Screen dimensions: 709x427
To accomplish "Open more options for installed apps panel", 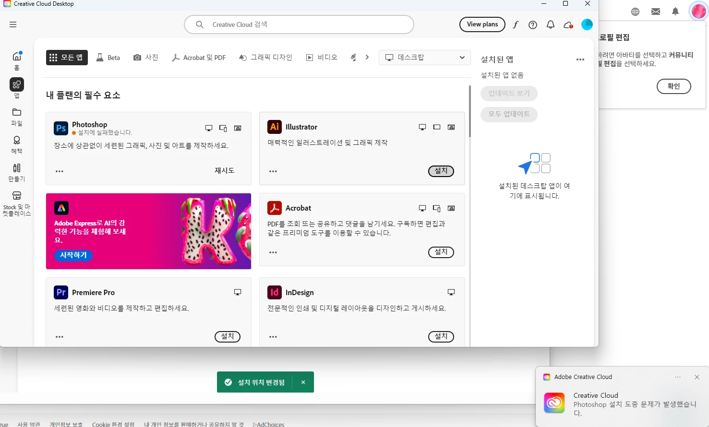I will (580, 59).
